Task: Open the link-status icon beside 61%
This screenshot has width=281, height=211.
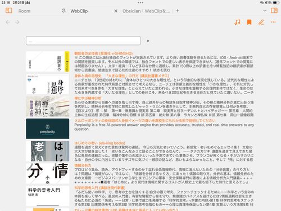Action: click(x=262, y=3)
